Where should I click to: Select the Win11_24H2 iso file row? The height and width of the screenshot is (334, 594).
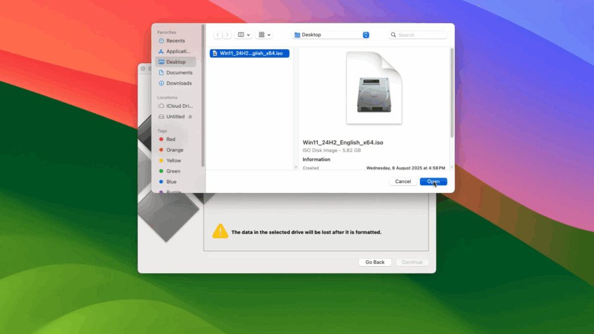click(249, 53)
